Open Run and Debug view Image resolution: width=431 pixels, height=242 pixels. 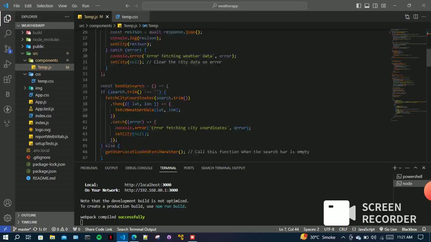[7, 64]
